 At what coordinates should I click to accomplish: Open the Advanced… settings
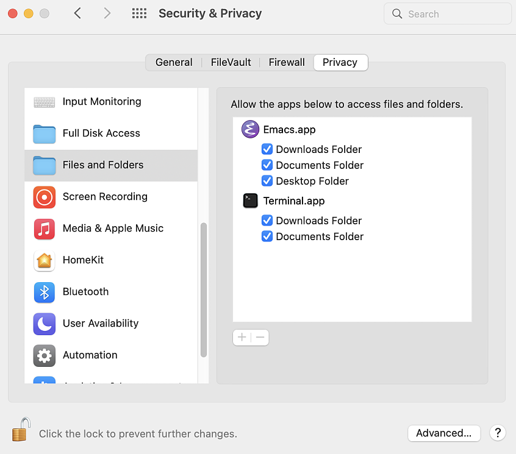tap(444, 433)
